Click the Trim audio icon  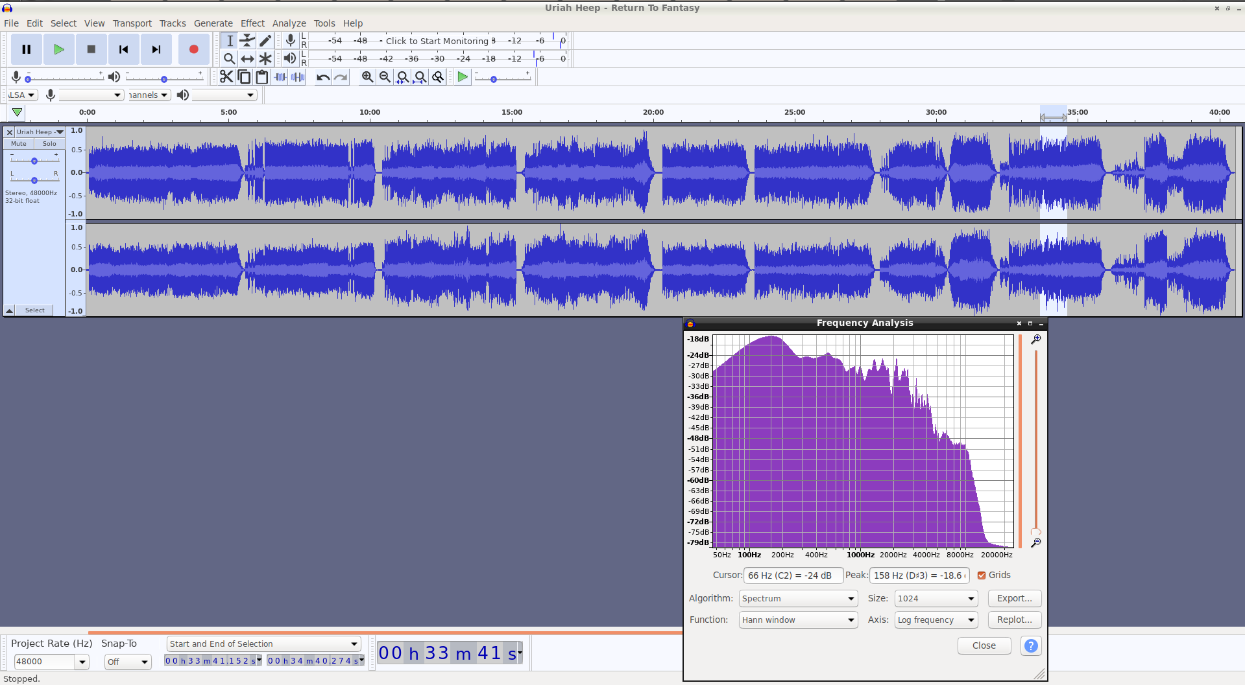click(x=280, y=77)
